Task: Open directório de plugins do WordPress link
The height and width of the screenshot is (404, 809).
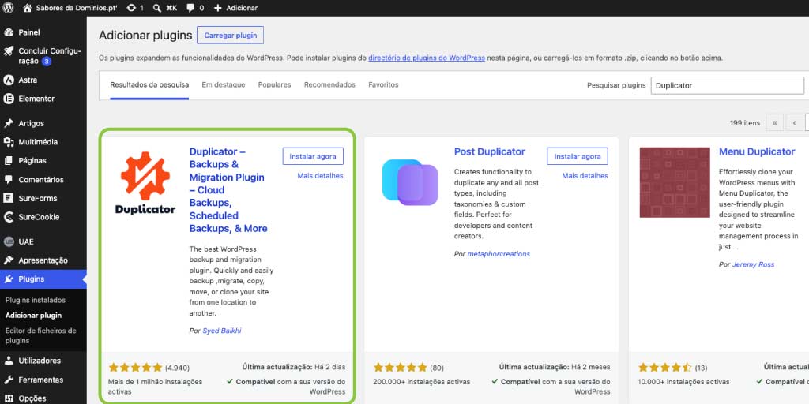Action: 426,58
